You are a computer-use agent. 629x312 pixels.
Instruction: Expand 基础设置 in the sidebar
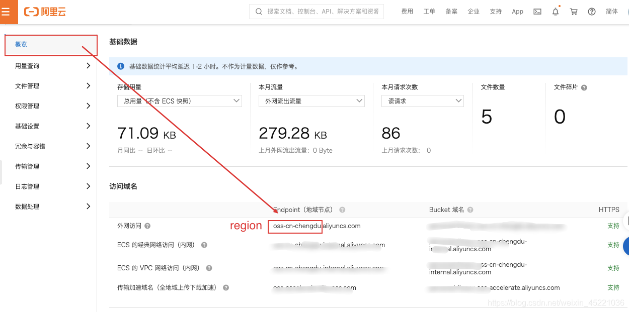coord(51,126)
